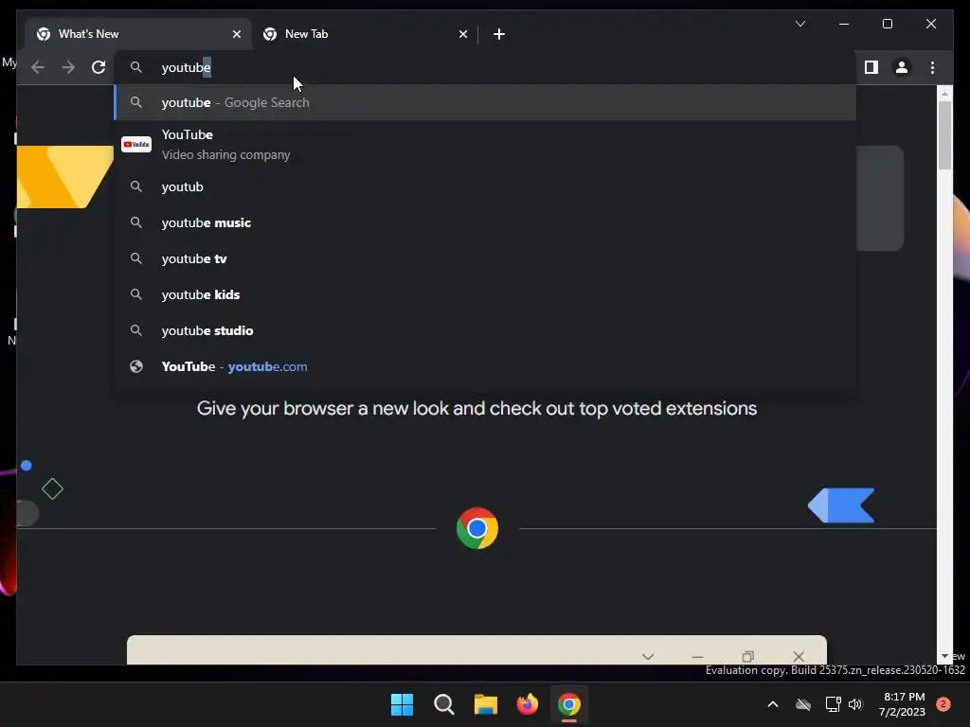Open the youtube.com URL suggestion

(x=485, y=366)
